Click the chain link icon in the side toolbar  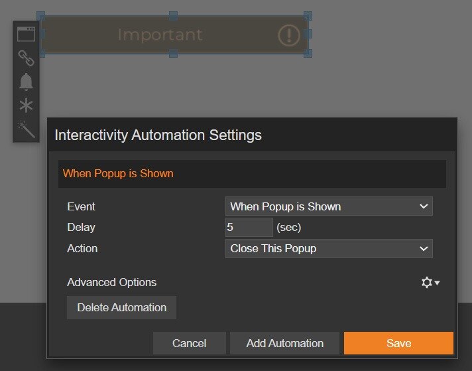click(x=26, y=58)
